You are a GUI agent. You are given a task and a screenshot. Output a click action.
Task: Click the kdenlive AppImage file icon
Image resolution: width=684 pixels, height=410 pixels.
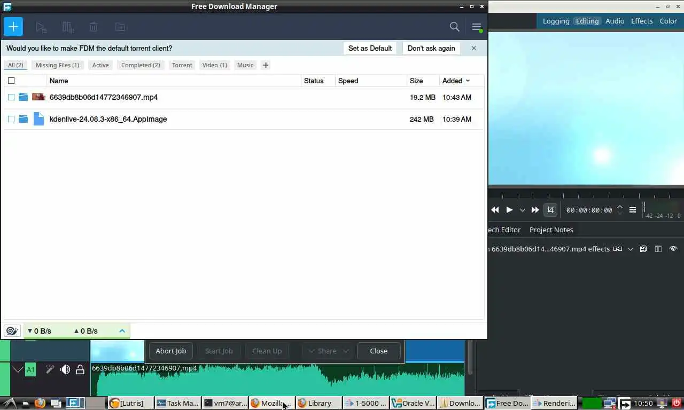point(38,119)
